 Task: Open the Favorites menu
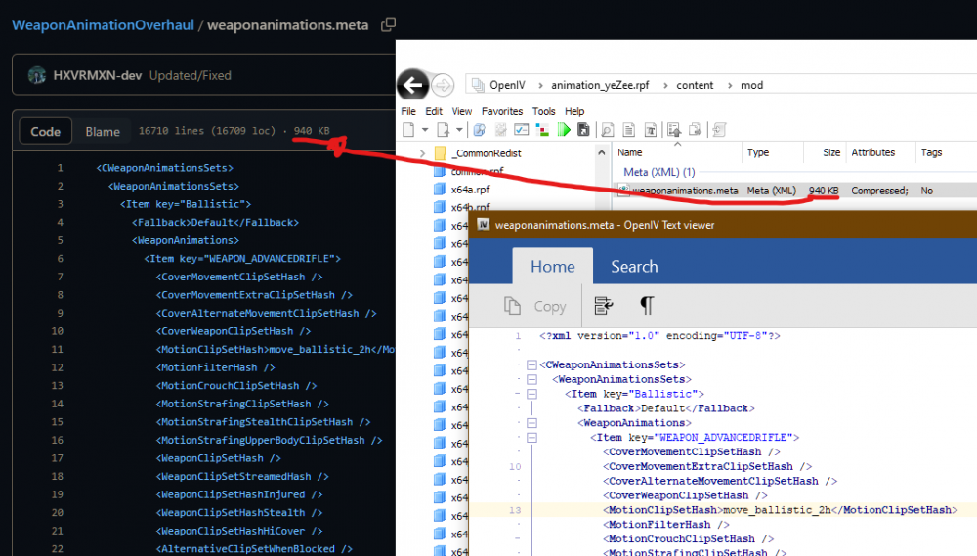[x=501, y=111]
